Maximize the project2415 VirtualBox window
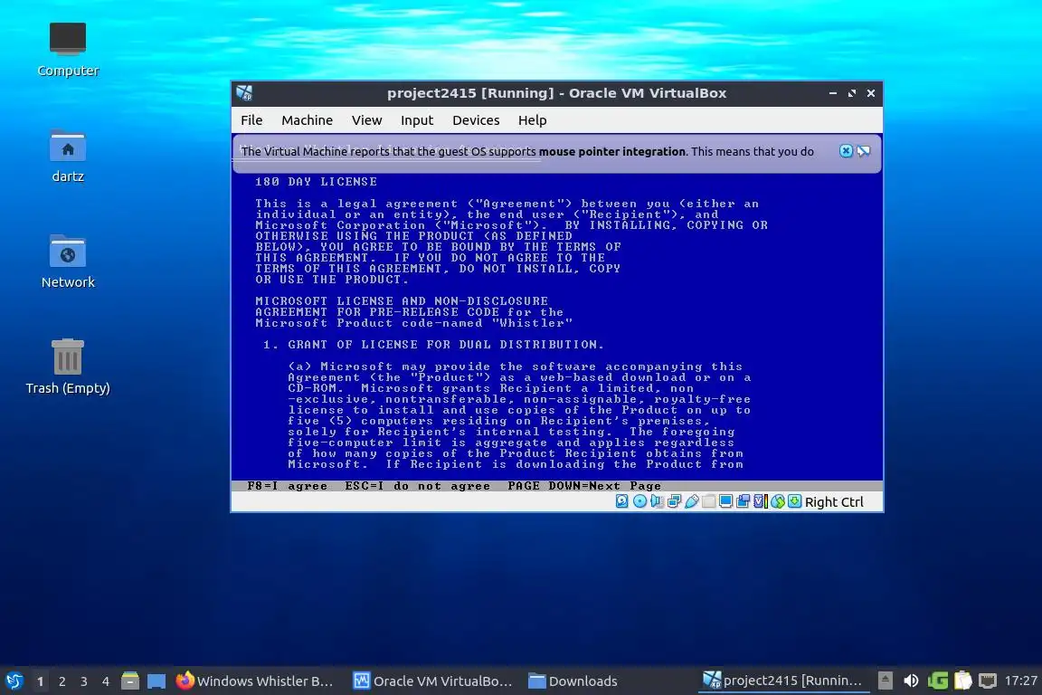 tap(852, 93)
